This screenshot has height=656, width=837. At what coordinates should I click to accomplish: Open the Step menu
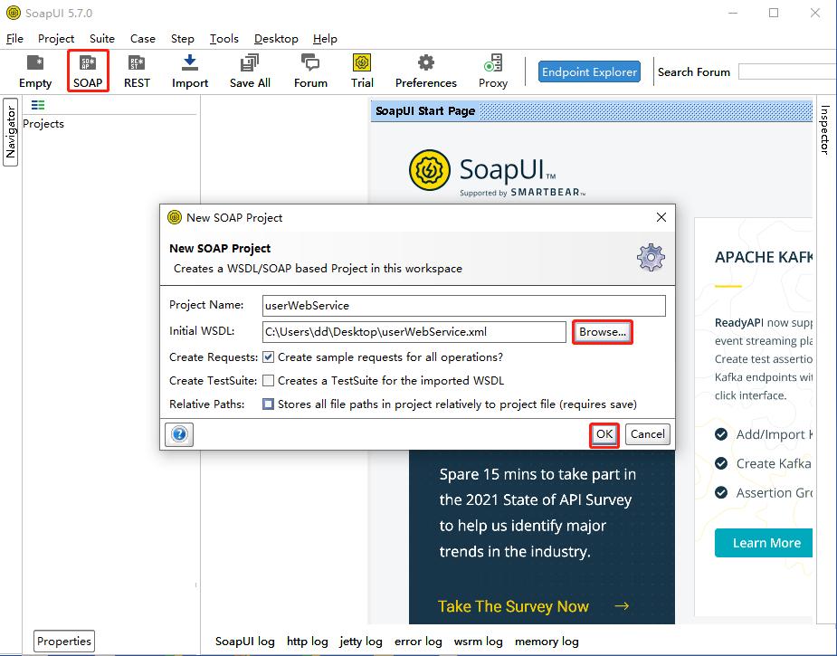pyautogui.click(x=183, y=38)
